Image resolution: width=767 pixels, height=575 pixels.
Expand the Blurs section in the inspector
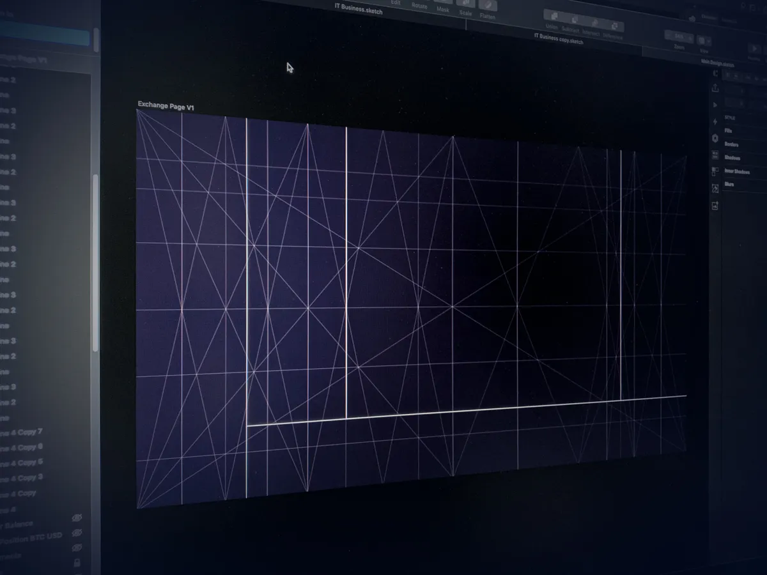click(x=729, y=184)
